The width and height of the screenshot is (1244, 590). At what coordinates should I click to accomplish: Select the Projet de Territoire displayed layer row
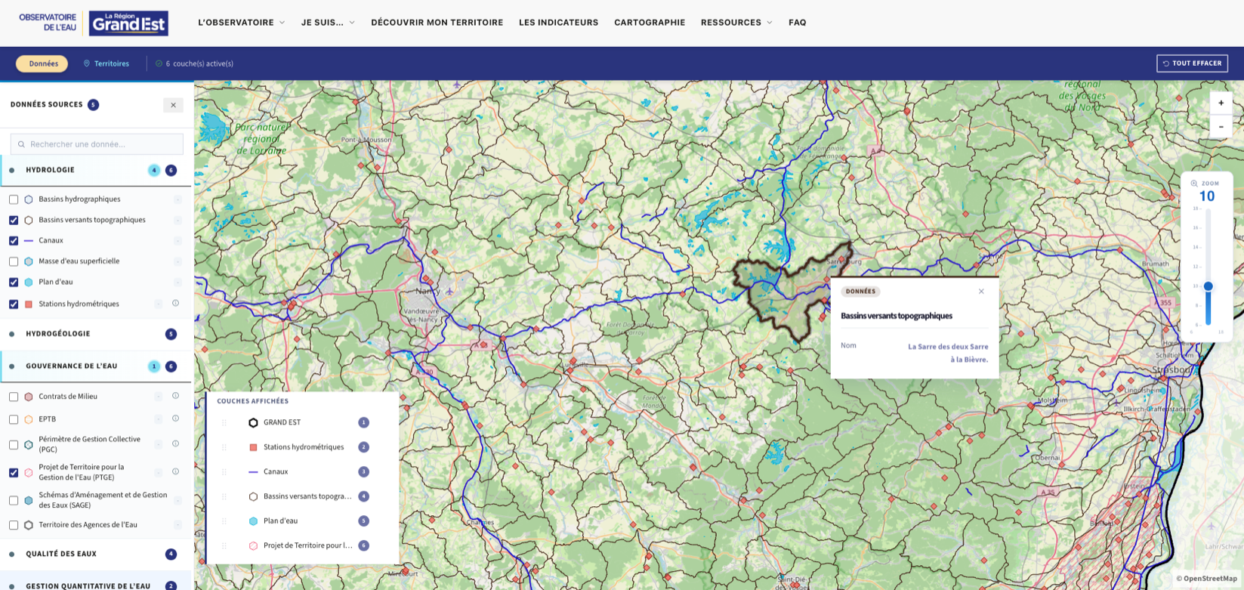click(302, 545)
